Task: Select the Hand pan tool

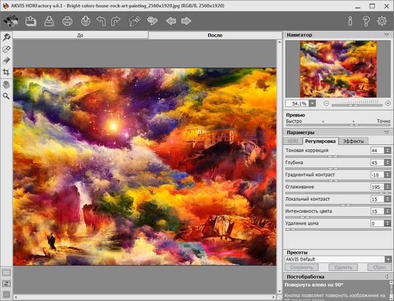Action: (7, 84)
